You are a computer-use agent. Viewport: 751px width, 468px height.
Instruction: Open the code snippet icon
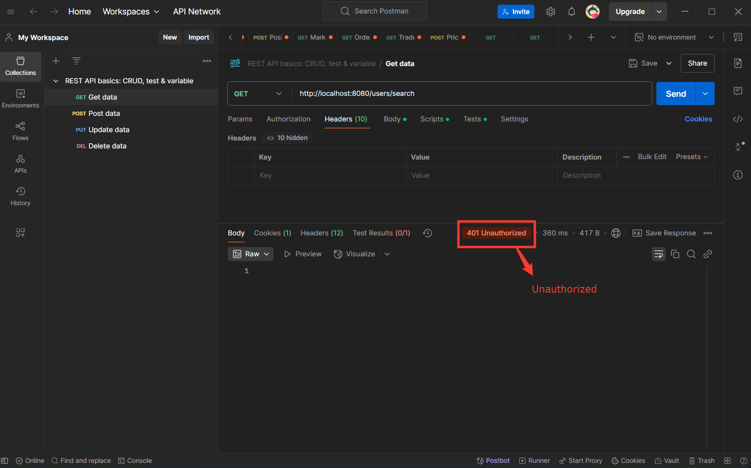pos(738,119)
